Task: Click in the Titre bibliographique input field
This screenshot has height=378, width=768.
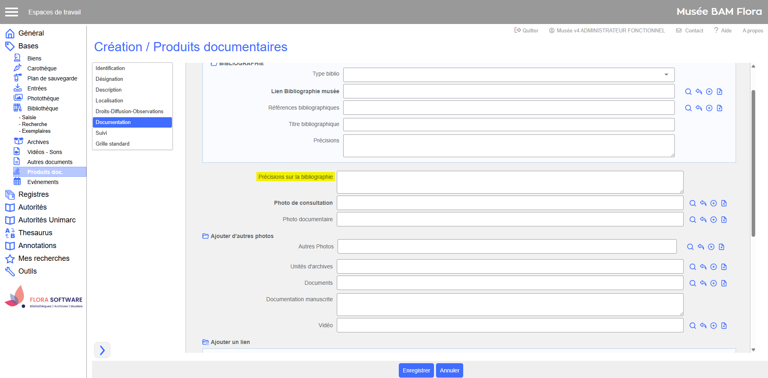Action: click(508, 124)
